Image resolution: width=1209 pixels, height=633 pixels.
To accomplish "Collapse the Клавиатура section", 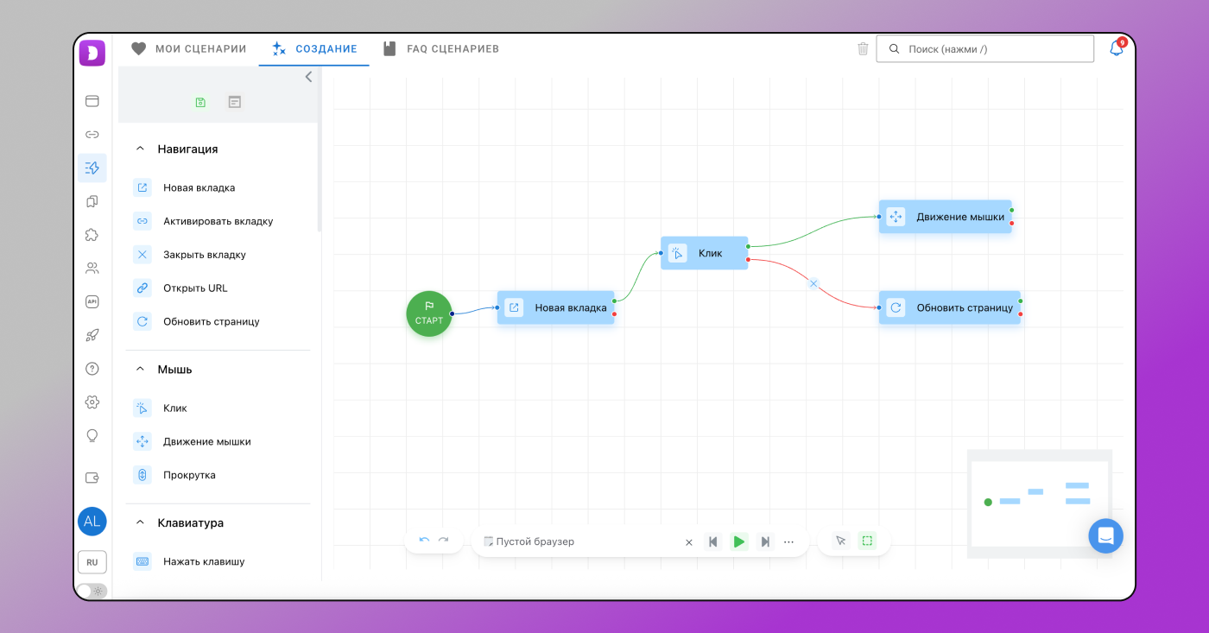I will [140, 523].
